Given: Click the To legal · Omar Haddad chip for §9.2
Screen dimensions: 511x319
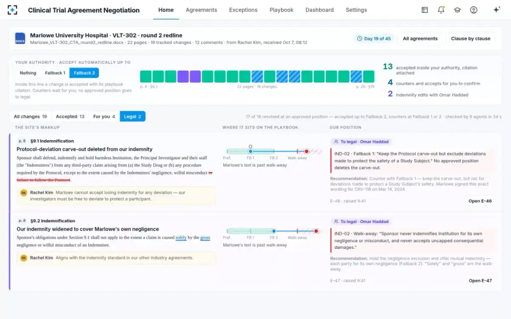Looking at the screenshot, I should 362,222.
